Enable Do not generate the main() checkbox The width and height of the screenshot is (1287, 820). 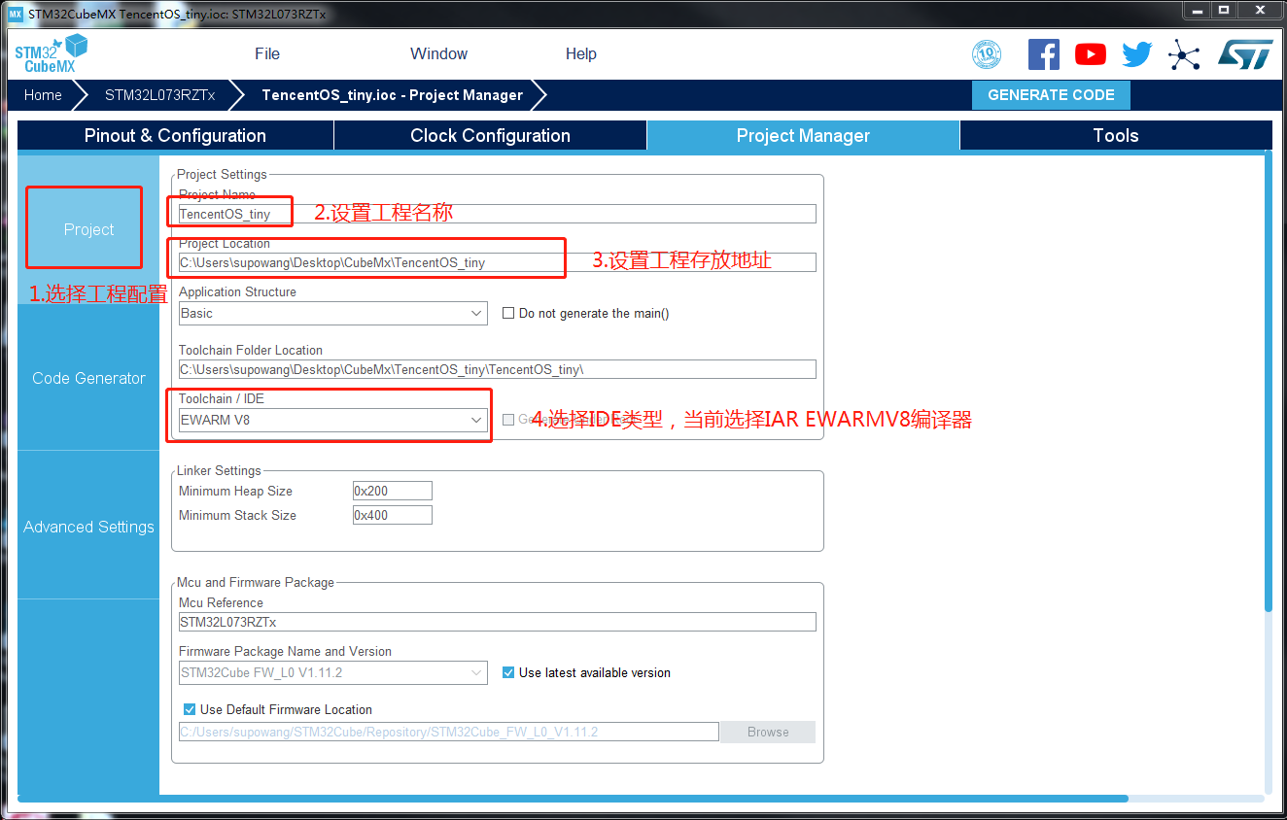click(508, 313)
